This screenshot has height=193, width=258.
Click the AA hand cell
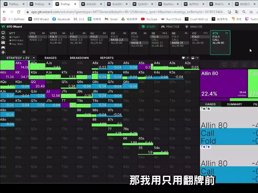tap(7, 65)
